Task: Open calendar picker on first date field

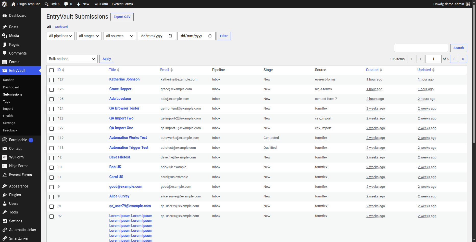Action: (x=170, y=36)
